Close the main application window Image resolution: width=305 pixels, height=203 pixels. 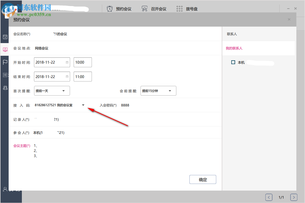point(296,9)
